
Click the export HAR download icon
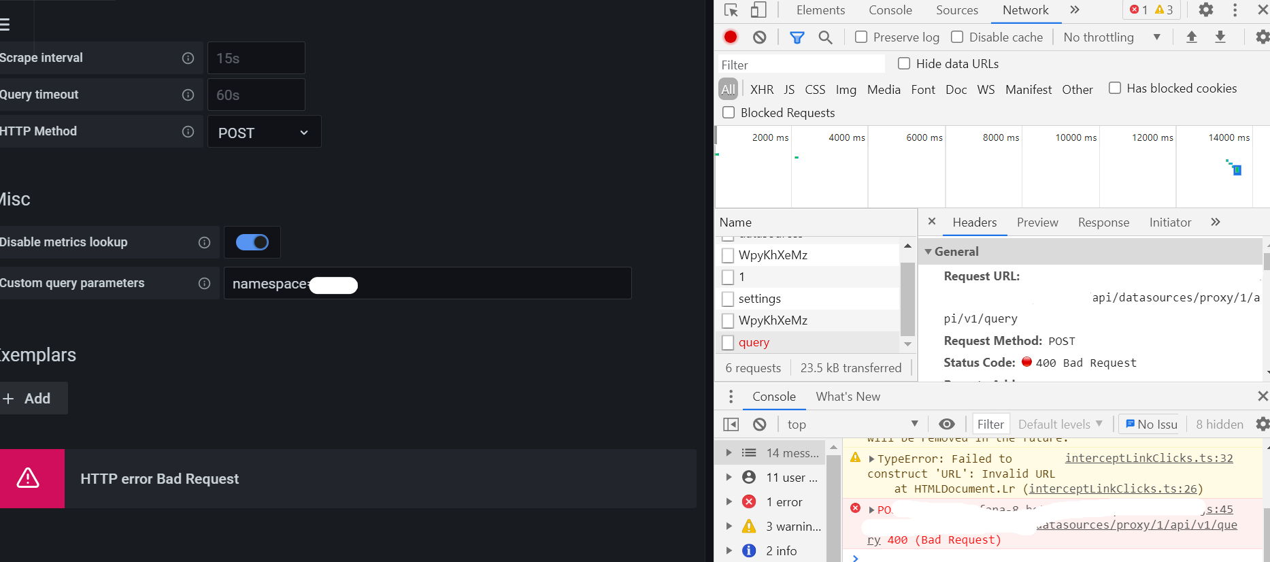(x=1220, y=37)
